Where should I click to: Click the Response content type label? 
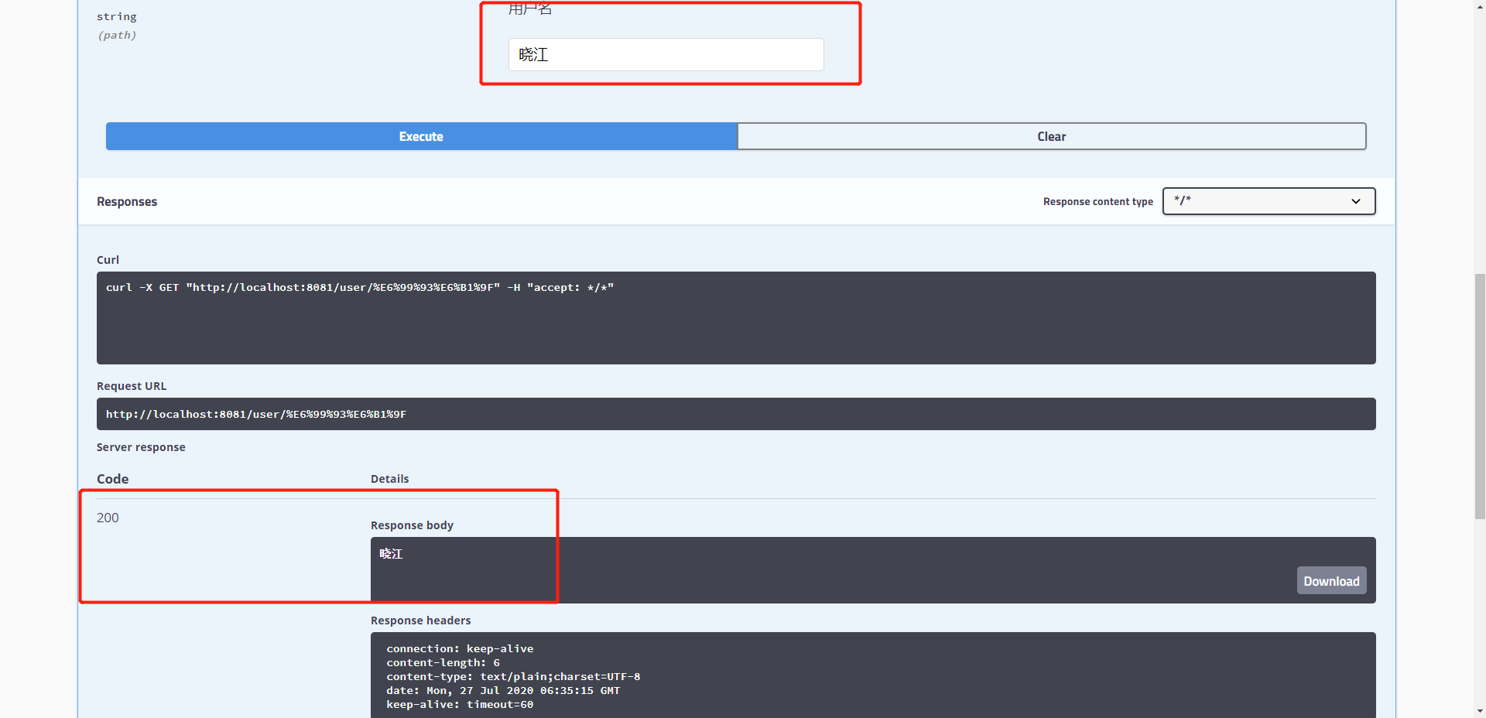[x=1097, y=202]
